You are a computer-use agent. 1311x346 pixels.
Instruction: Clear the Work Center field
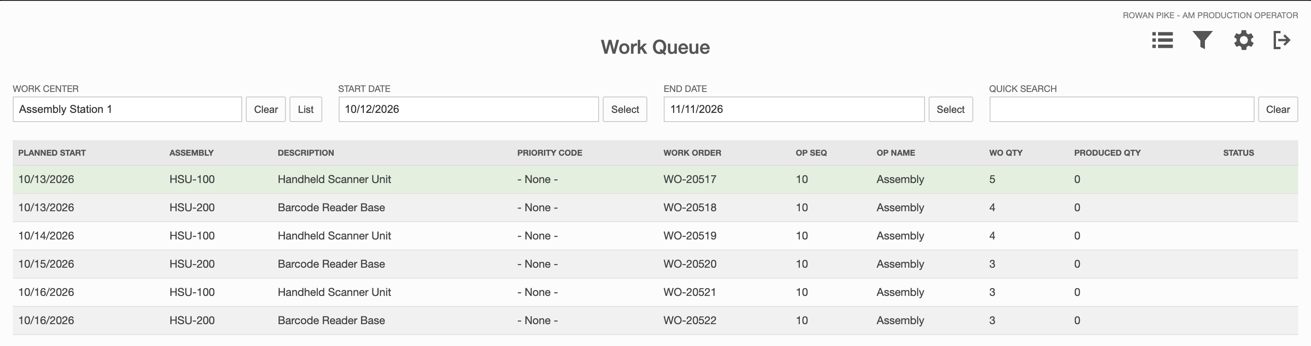(266, 109)
